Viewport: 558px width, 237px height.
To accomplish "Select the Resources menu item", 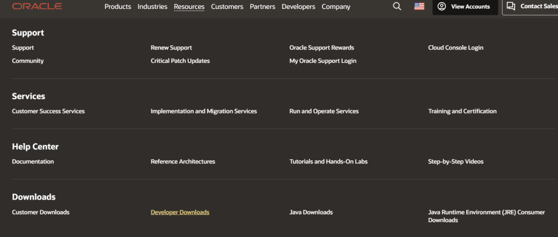I will click(x=189, y=7).
